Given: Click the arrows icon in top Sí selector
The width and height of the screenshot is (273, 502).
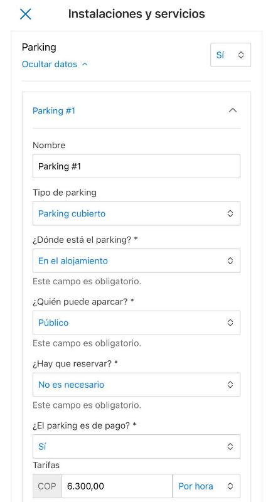Looking at the screenshot, I should (241, 55).
